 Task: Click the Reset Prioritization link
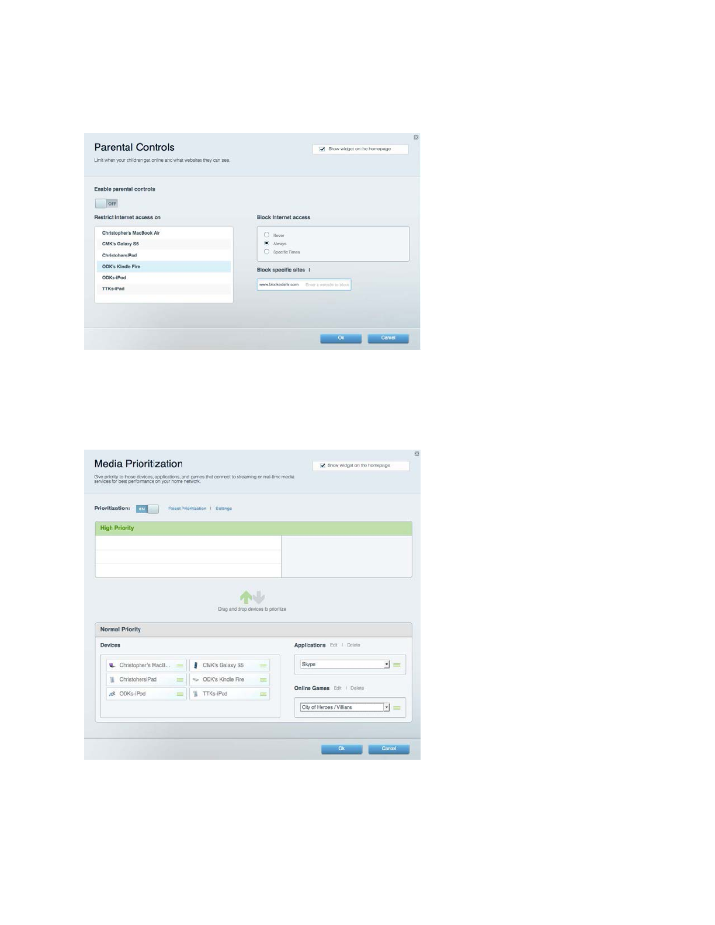[x=187, y=509]
